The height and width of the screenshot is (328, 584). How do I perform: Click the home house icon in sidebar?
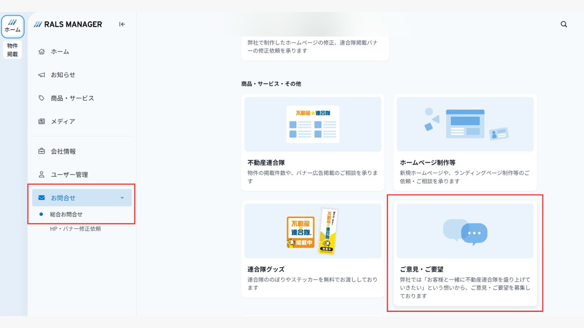pos(41,52)
